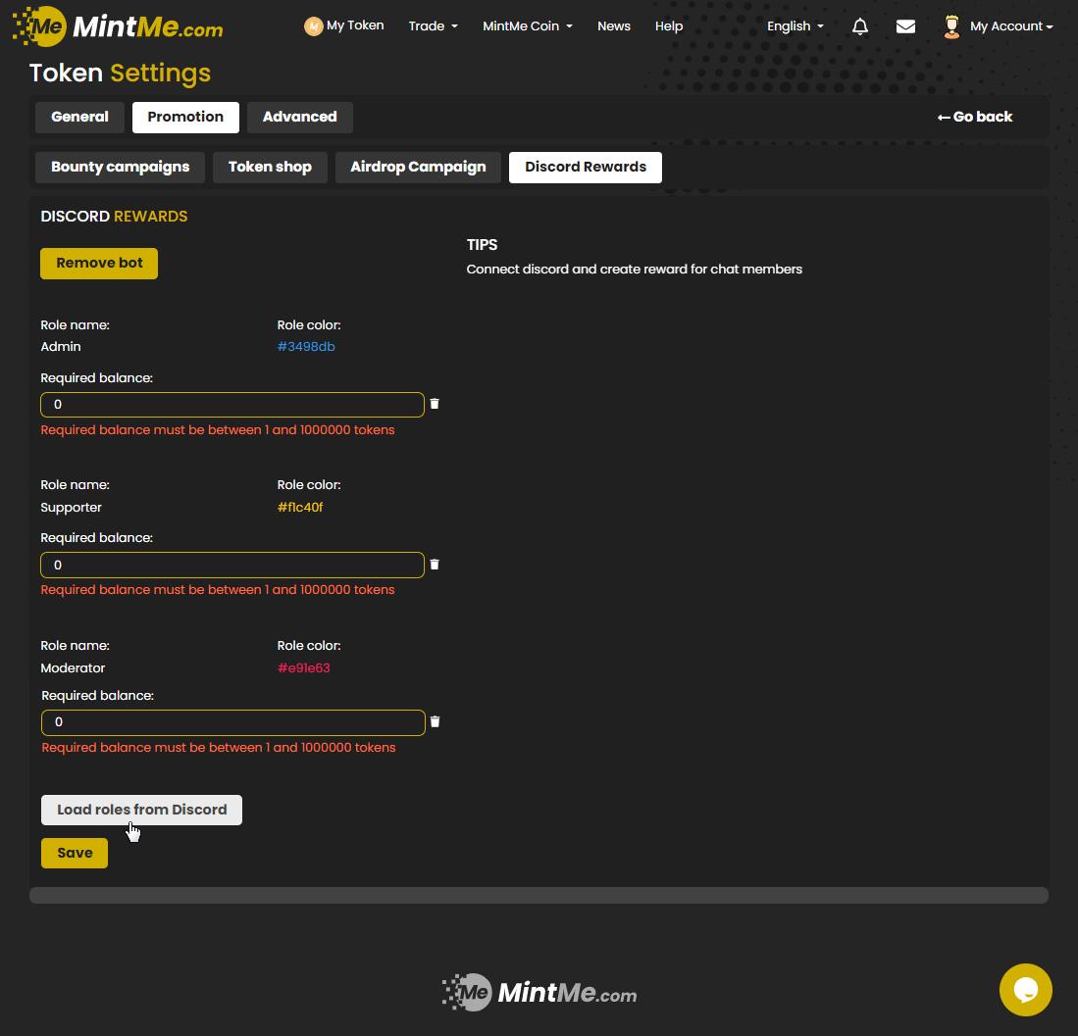Open the messages envelope icon
The image size is (1078, 1036).
(x=905, y=26)
